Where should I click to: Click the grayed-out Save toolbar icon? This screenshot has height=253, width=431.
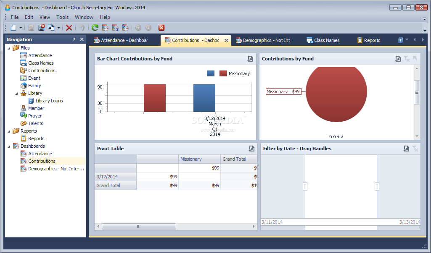click(x=31, y=28)
